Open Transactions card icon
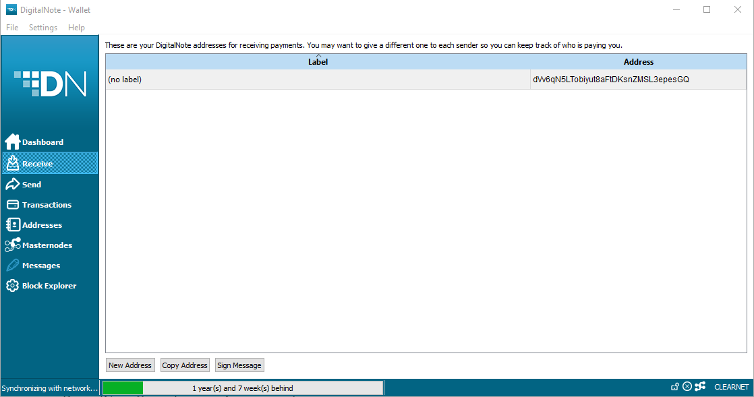Screen dimensions: 754x397 [x=13, y=205]
